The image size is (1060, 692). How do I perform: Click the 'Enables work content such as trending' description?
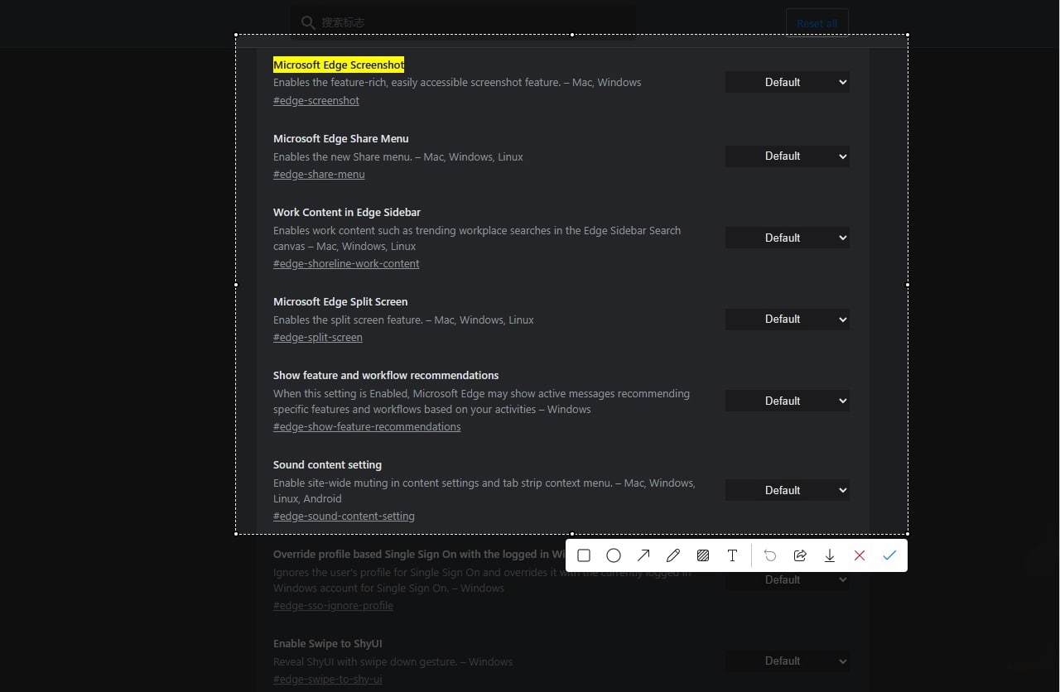point(477,238)
